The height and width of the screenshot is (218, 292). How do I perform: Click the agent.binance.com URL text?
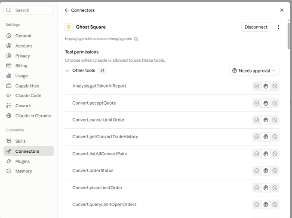98,39
